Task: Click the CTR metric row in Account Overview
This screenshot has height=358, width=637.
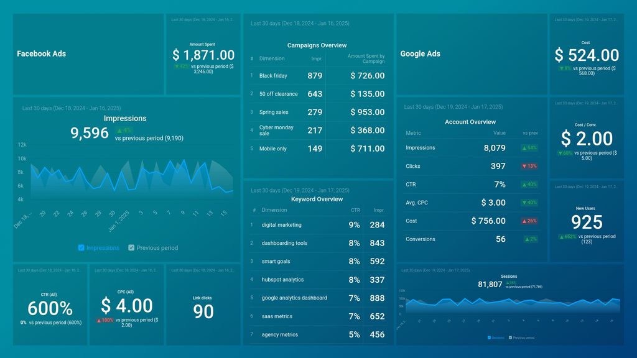Action: (x=472, y=184)
